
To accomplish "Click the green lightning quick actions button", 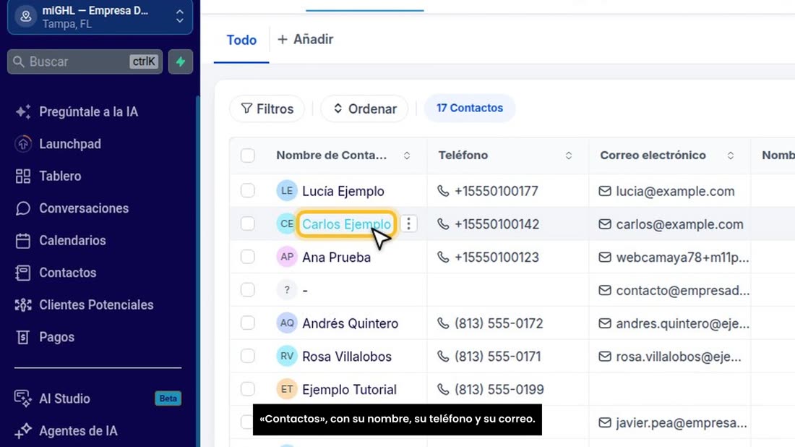I will tap(181, 62).
